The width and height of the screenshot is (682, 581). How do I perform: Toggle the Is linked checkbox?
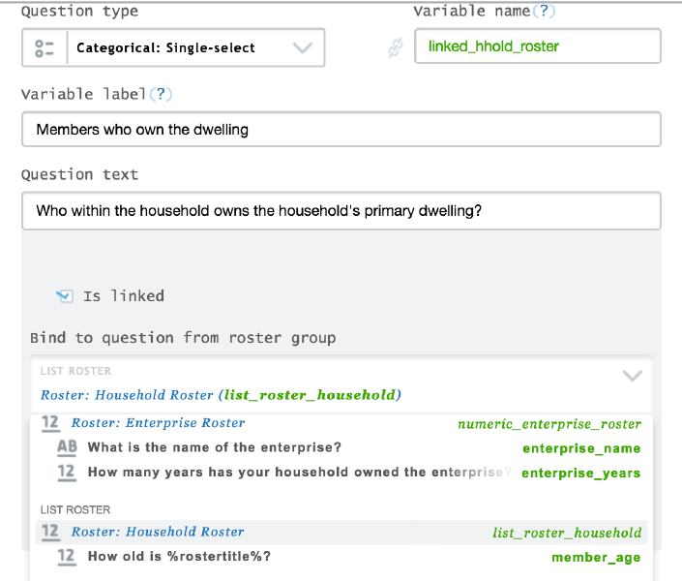65,296
